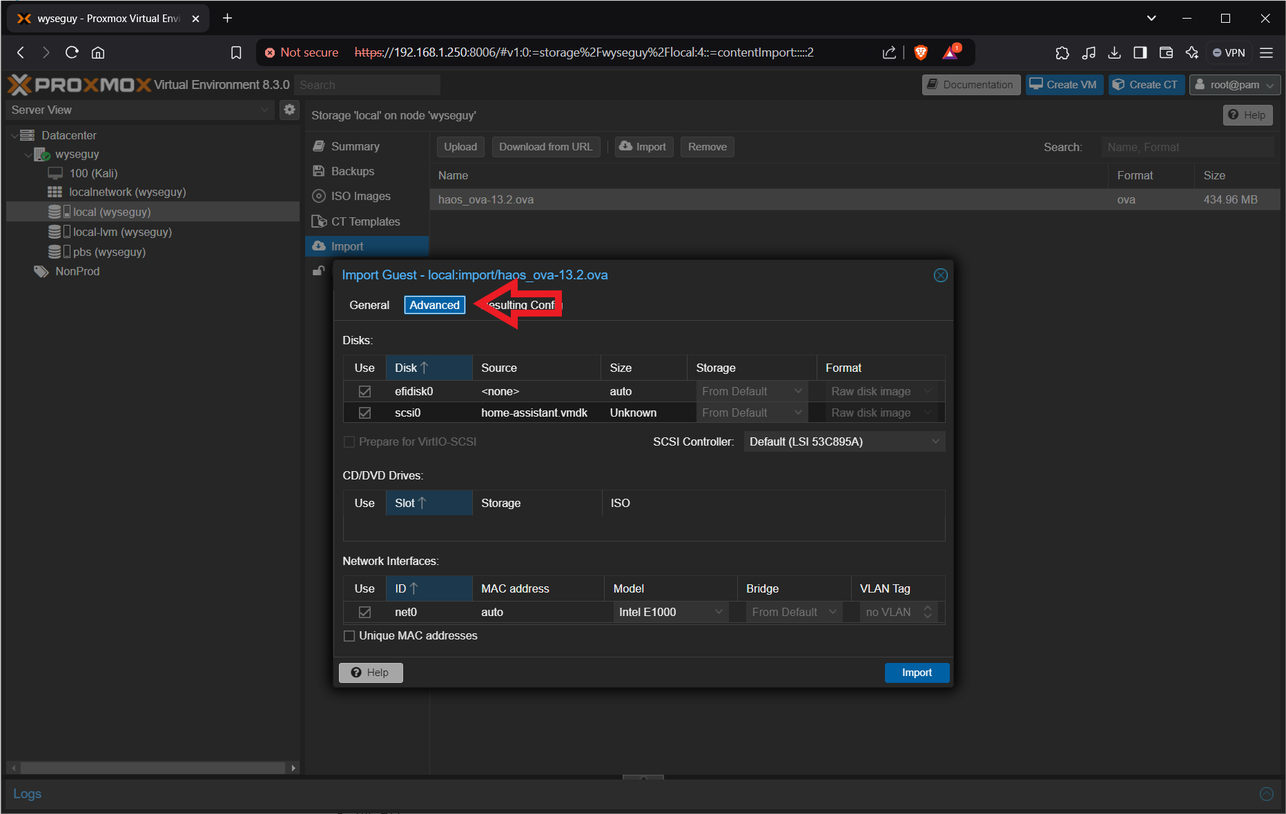Open tab search chevron in title bar
This screenshot has height=814, width=1286.
click(1151, 18)
